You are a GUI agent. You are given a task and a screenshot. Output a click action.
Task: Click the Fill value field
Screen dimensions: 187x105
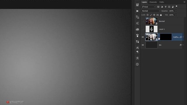click(172, 15)
